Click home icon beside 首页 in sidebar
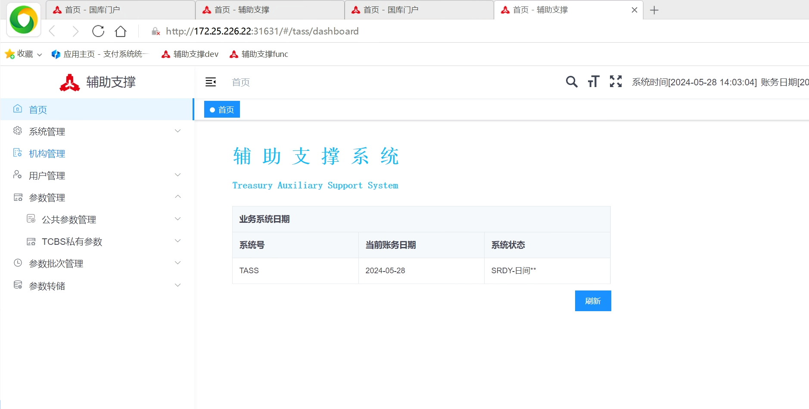 click(x=18, y=109)
